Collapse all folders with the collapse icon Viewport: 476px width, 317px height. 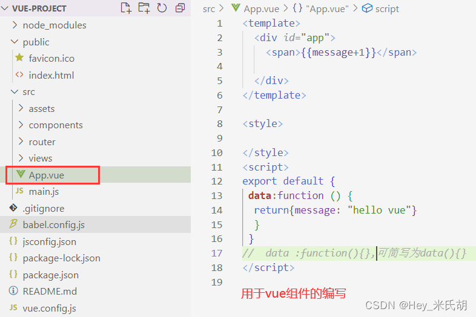coord(180,8)
